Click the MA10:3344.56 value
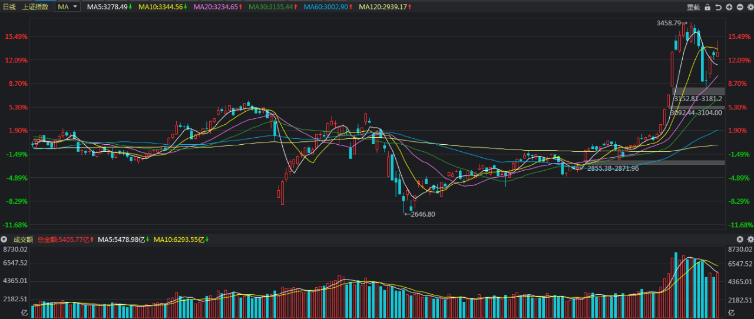This screenshot has width=754, height=319. pyautogui.click(x=163, y=6)
